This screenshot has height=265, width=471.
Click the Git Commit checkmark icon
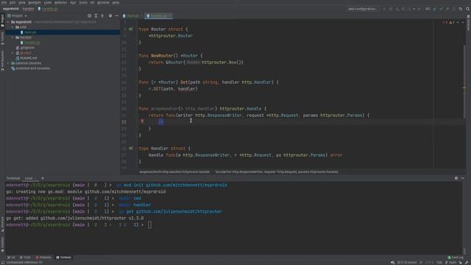[441, 9]
